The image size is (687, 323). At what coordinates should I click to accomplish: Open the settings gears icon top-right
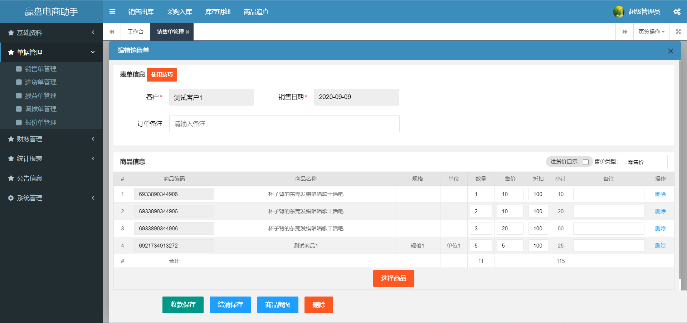point(677,11)
